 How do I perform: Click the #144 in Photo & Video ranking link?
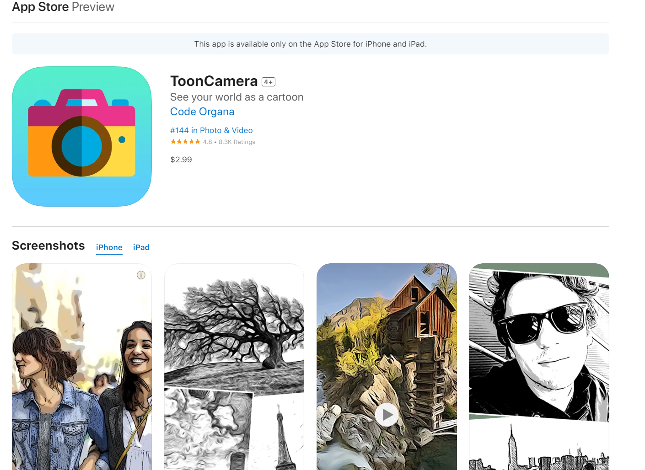pos(211,130)
